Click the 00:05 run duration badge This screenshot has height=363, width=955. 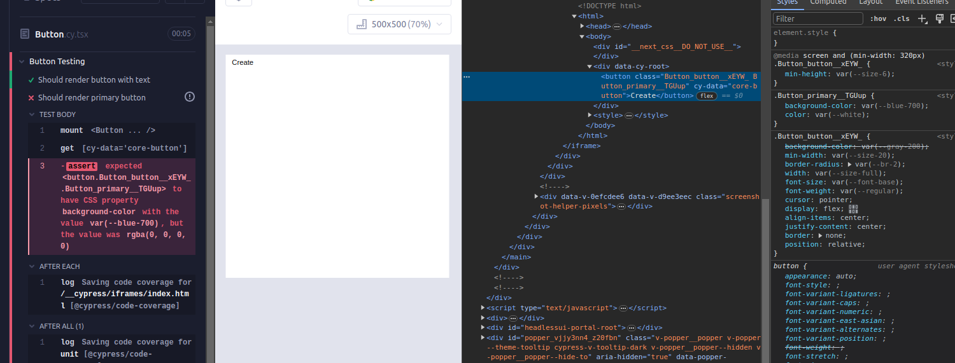pyautogui.click(x=181, y=34)
